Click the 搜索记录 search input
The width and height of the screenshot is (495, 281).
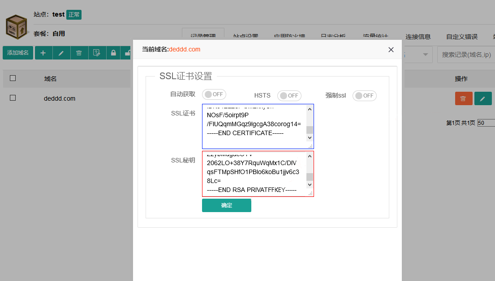point(466,55)
